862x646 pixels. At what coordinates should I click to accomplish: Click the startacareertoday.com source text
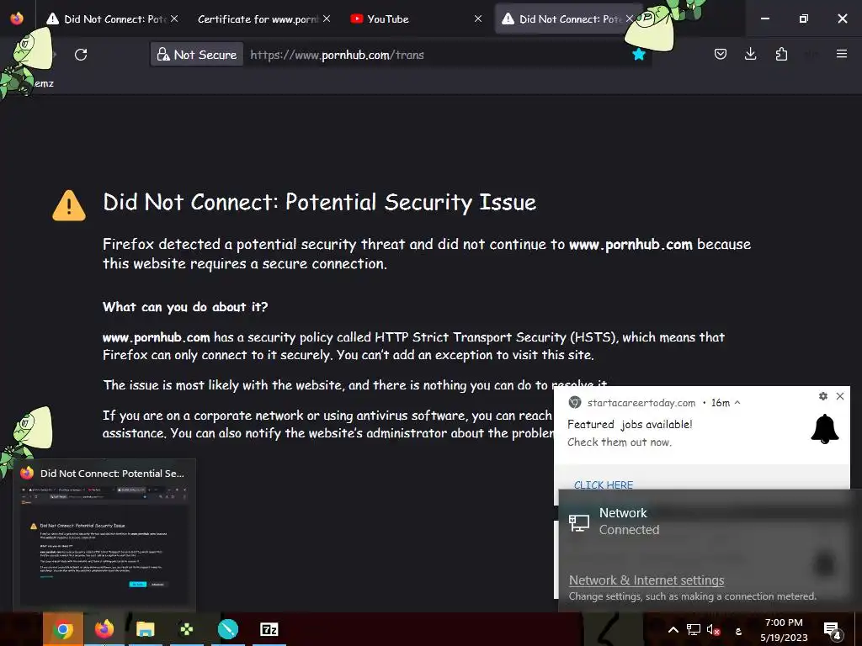(x=641, y=403)
